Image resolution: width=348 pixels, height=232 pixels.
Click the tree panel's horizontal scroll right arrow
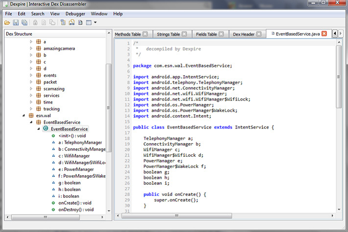click(x=102, y=217)
